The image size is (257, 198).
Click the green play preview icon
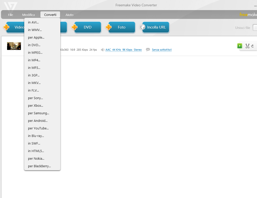[x=240, y=46]
